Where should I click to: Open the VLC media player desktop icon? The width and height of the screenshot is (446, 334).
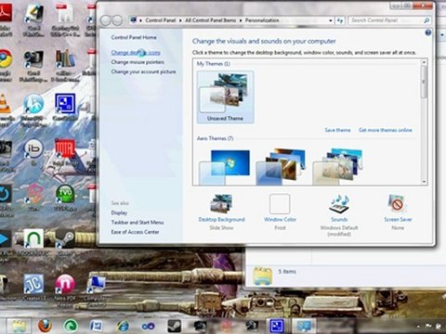coord(5,104)
